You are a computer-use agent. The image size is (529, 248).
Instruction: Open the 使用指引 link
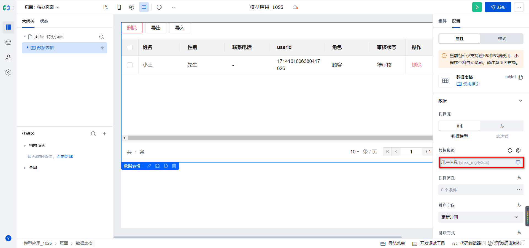click(x=468, y=84)
